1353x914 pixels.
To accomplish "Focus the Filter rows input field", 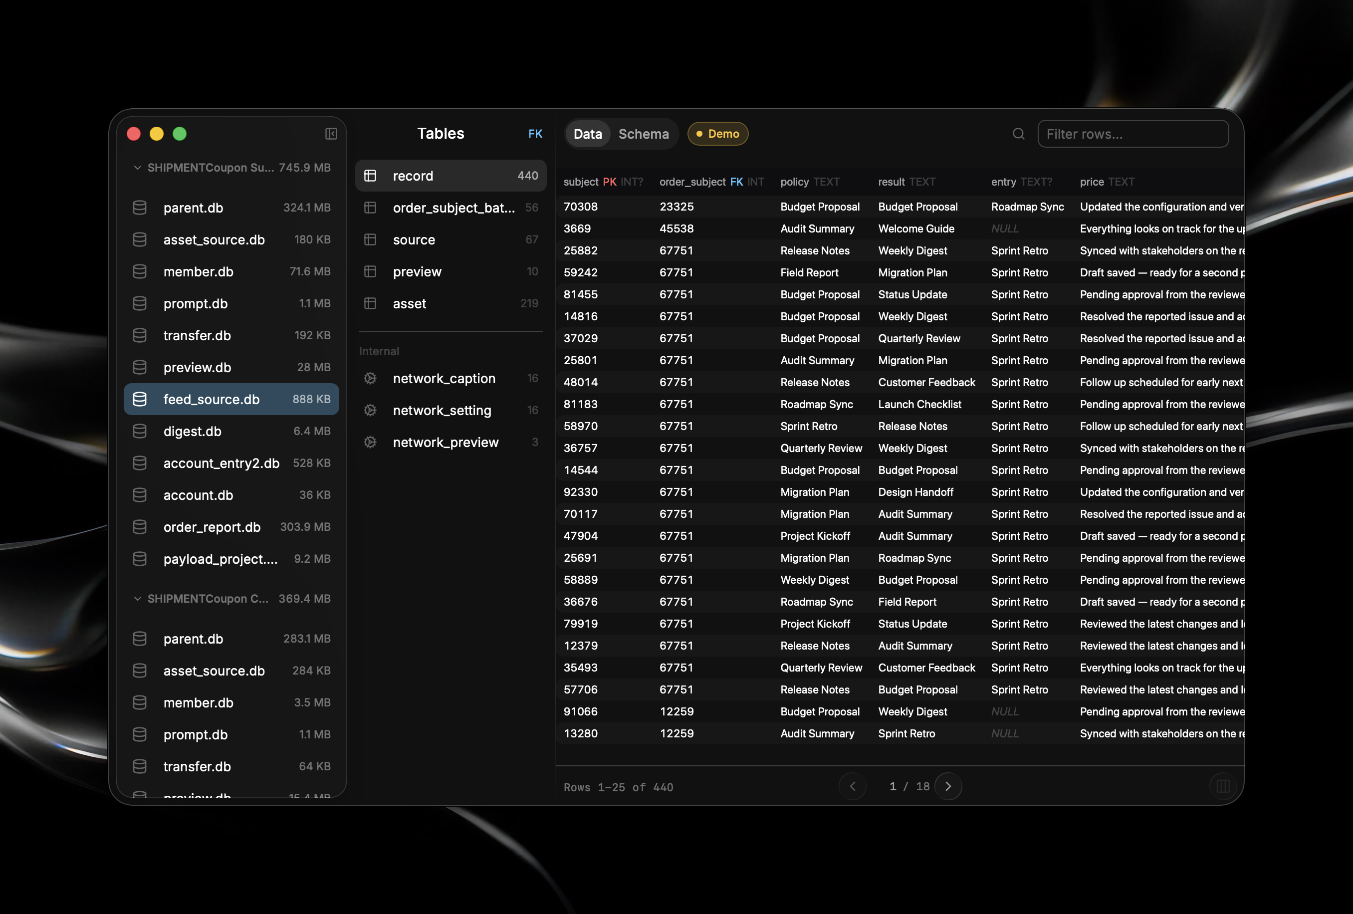I will [x=1133, y=134].
